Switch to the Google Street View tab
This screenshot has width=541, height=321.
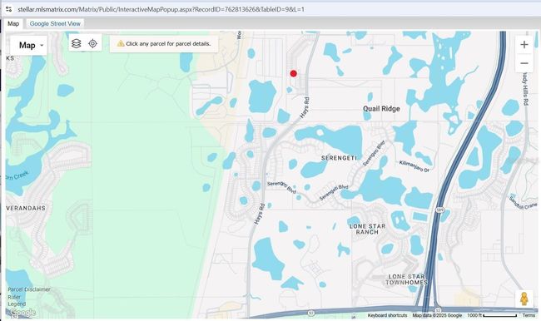click(55, 24)
